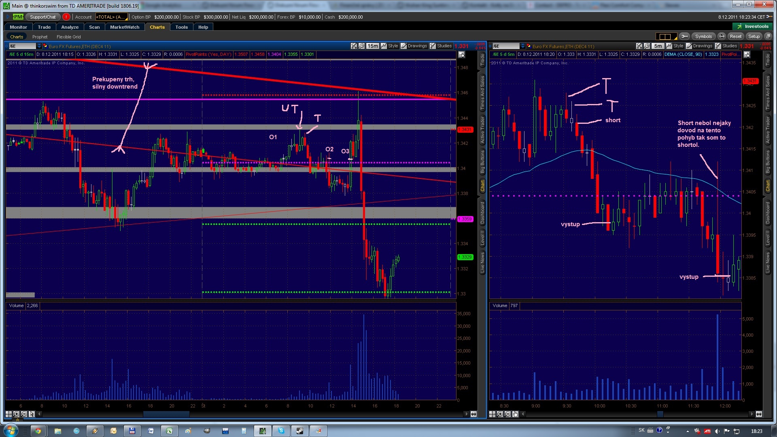777x437 pixels.
Task: Open 15m timeframe selector on left chart
Action: [x=372, y=46]
